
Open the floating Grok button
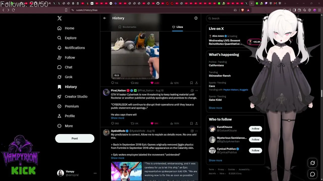click(x=312, y=163)
